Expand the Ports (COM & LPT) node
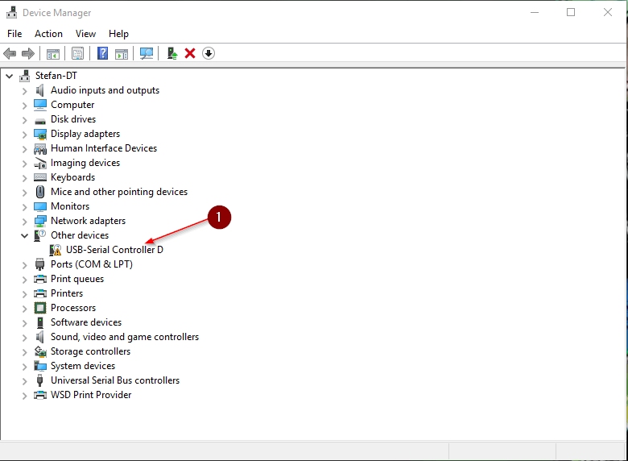628x461 pixels. click(24, 265)
